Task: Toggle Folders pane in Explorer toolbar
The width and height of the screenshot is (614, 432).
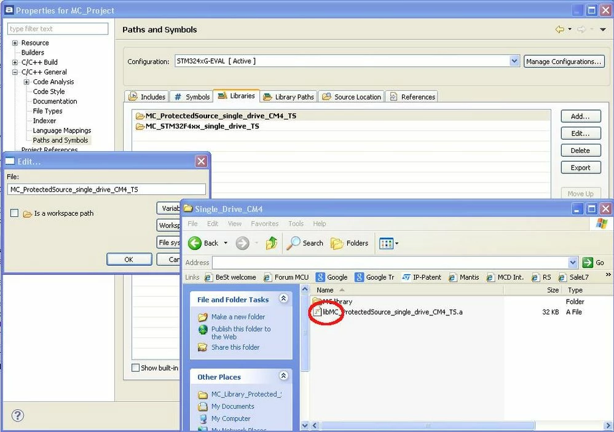Action: (x=349, y=243)
